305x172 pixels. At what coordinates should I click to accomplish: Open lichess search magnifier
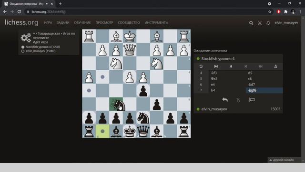click(251, 23)
